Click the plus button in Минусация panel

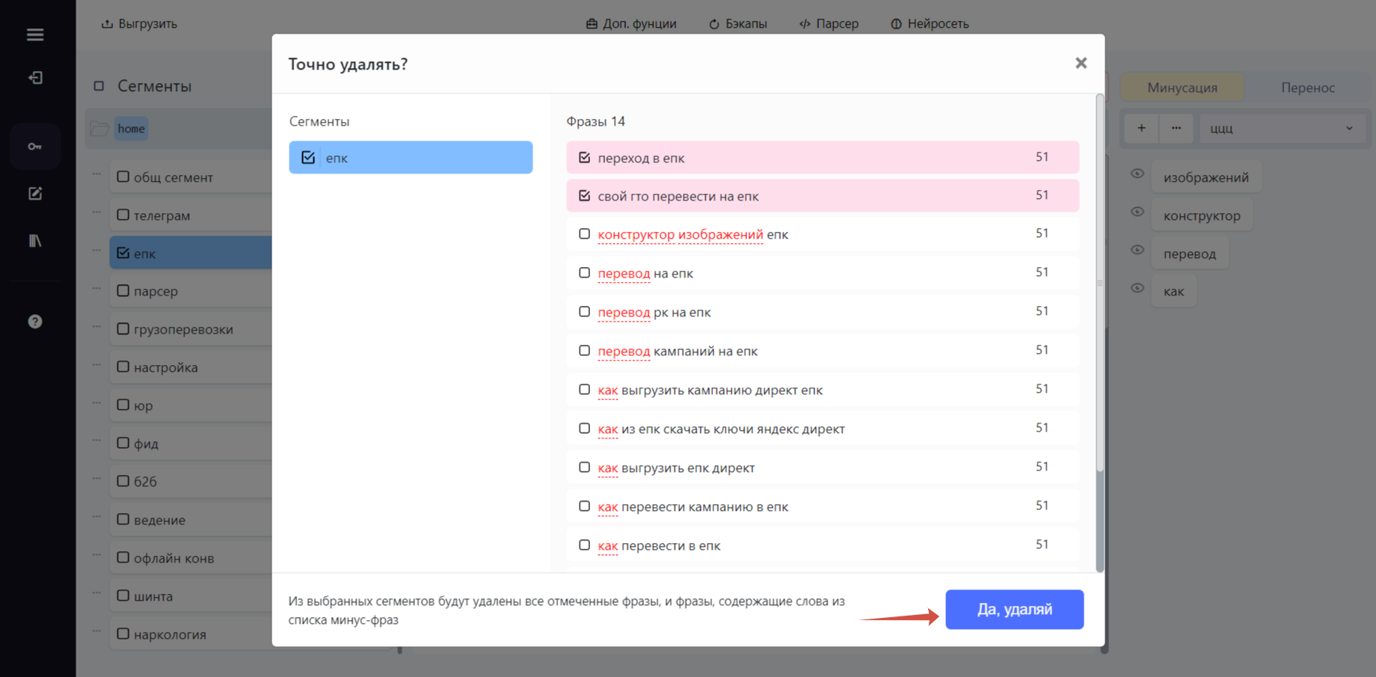pos(1141,128)
